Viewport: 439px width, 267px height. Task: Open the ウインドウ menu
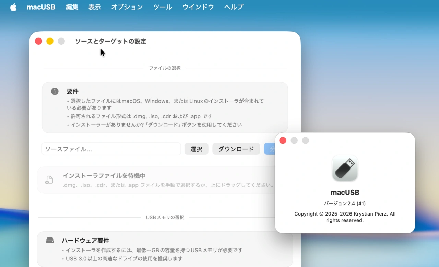tap(198, 7)
